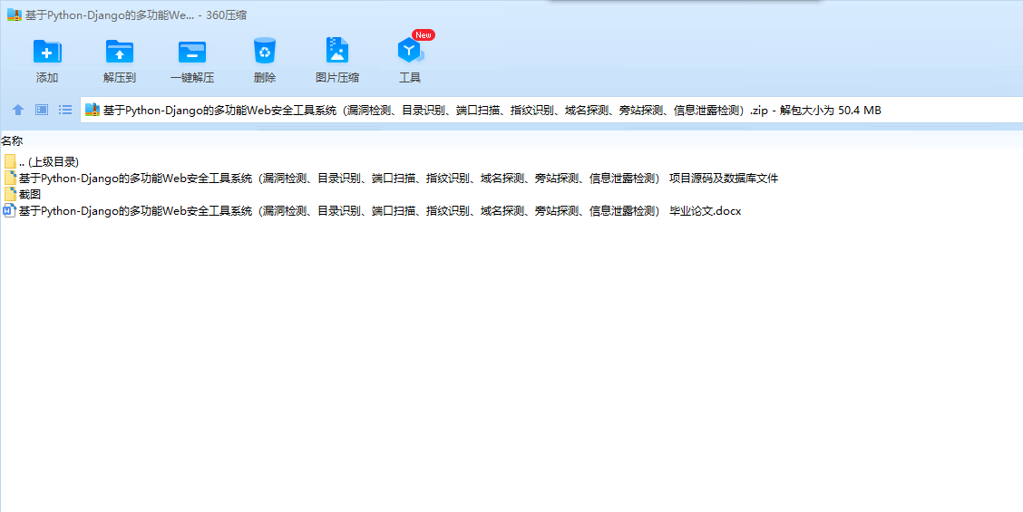The width and height of the screenshot is (1023, 512).
Task: Click the New badge on 工具
Action: pyautogui.click(x=424, y=34)
